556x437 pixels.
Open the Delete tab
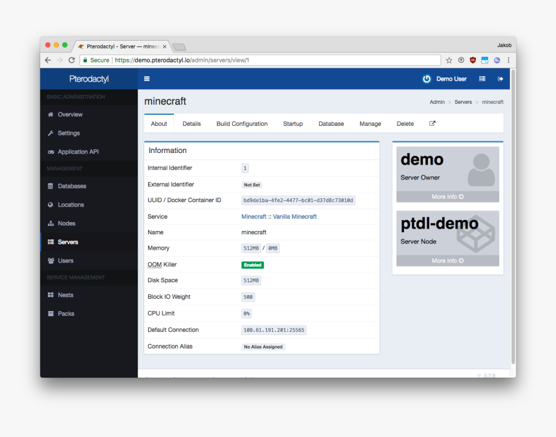click(405, 124)
